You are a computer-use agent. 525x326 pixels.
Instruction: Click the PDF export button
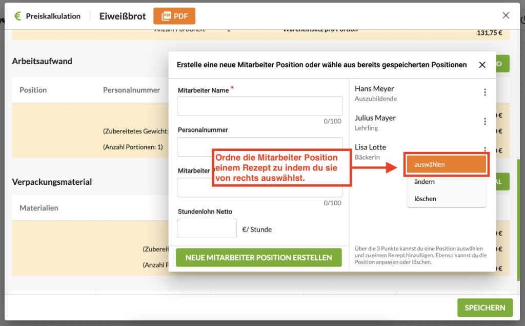174,16
